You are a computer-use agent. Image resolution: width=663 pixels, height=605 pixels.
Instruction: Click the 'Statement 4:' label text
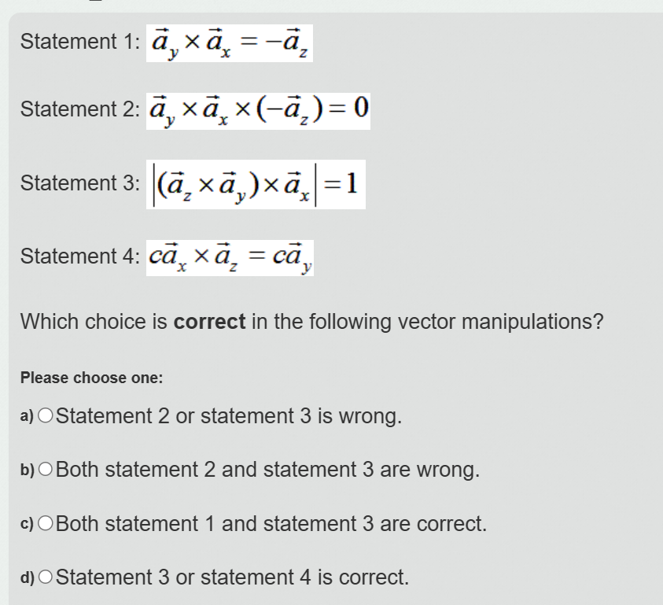point(79,256)
